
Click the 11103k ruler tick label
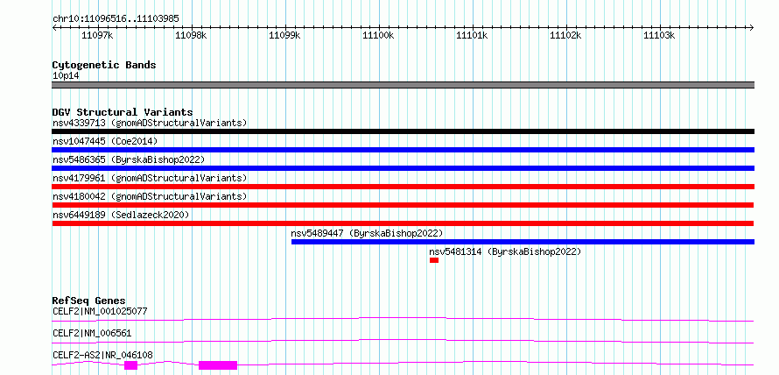pos(660,35)
